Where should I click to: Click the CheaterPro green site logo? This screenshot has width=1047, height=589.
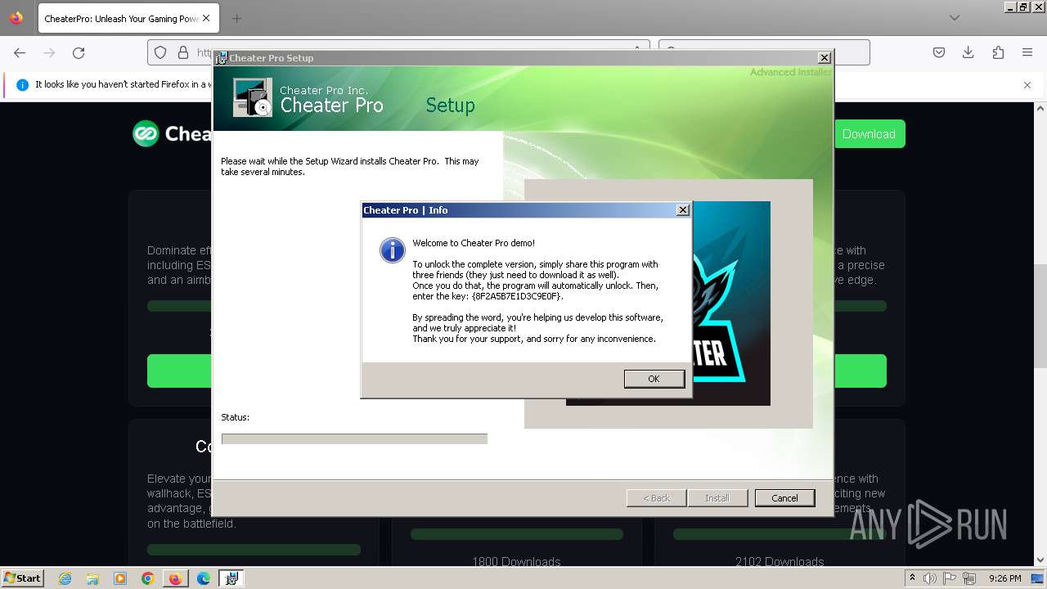pos(146,133)
